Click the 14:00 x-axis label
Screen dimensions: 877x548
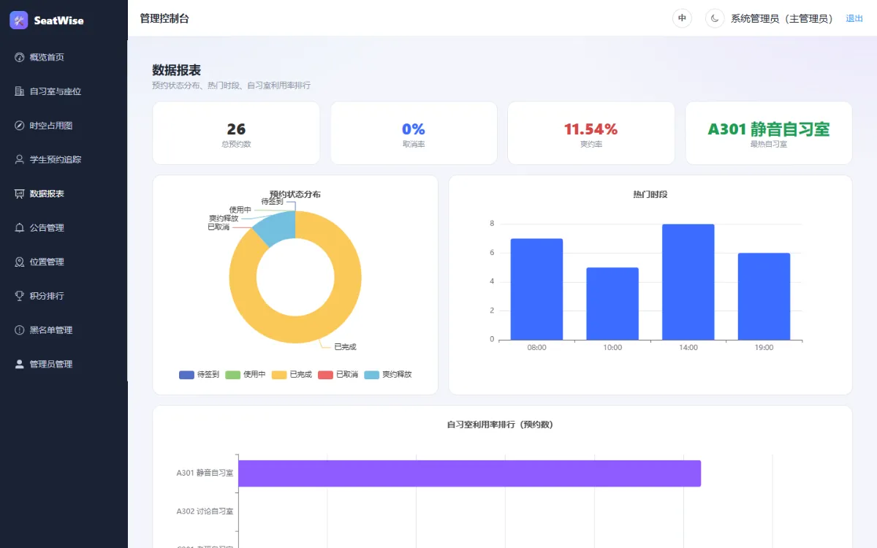(x=688, y=348)
